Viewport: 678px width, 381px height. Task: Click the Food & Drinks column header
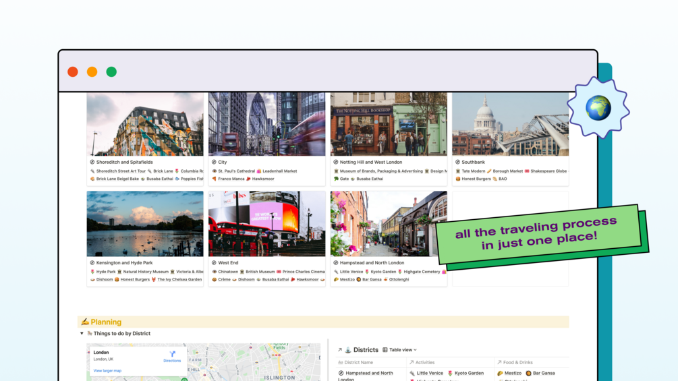tap(515, 362)
